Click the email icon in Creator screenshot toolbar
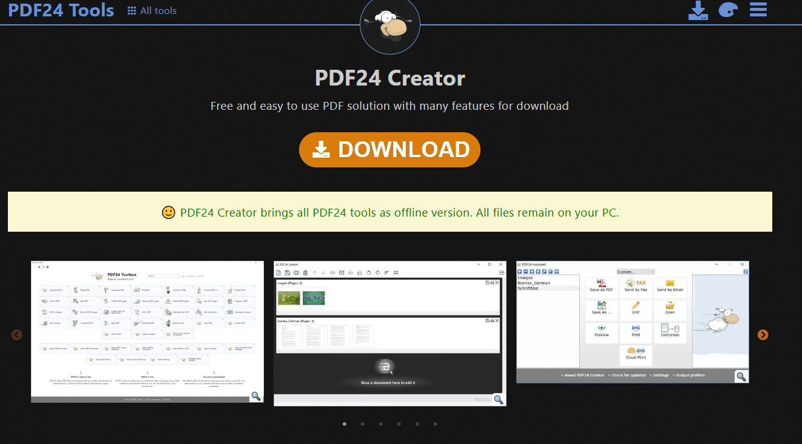The image size is (802, 444). tap(342, 273)
